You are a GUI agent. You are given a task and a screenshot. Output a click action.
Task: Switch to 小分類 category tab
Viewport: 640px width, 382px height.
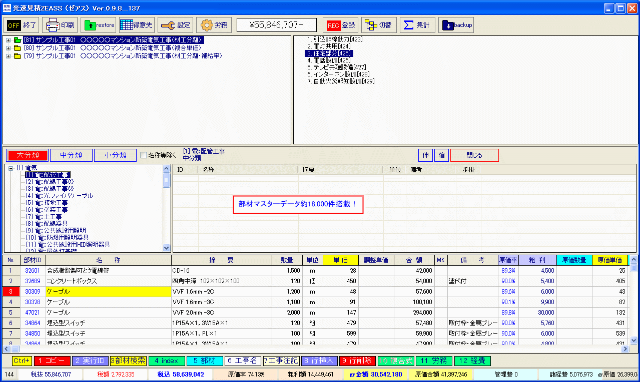pyautogui.click(x=115, y=155)
